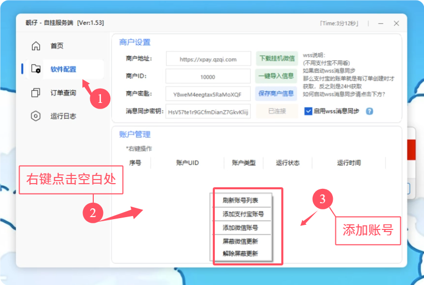Choose 屏蔽微信更新 from the context menu
Screen dimensions: 424x285
coord(241,241)
